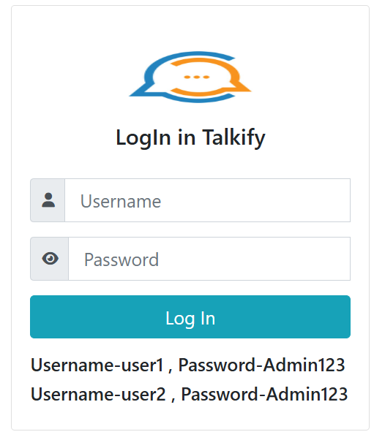
Task: Click the user2 credentials hint line
Action: point(189,394)
